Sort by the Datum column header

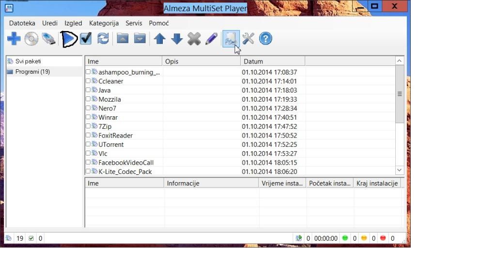point(273,61)
